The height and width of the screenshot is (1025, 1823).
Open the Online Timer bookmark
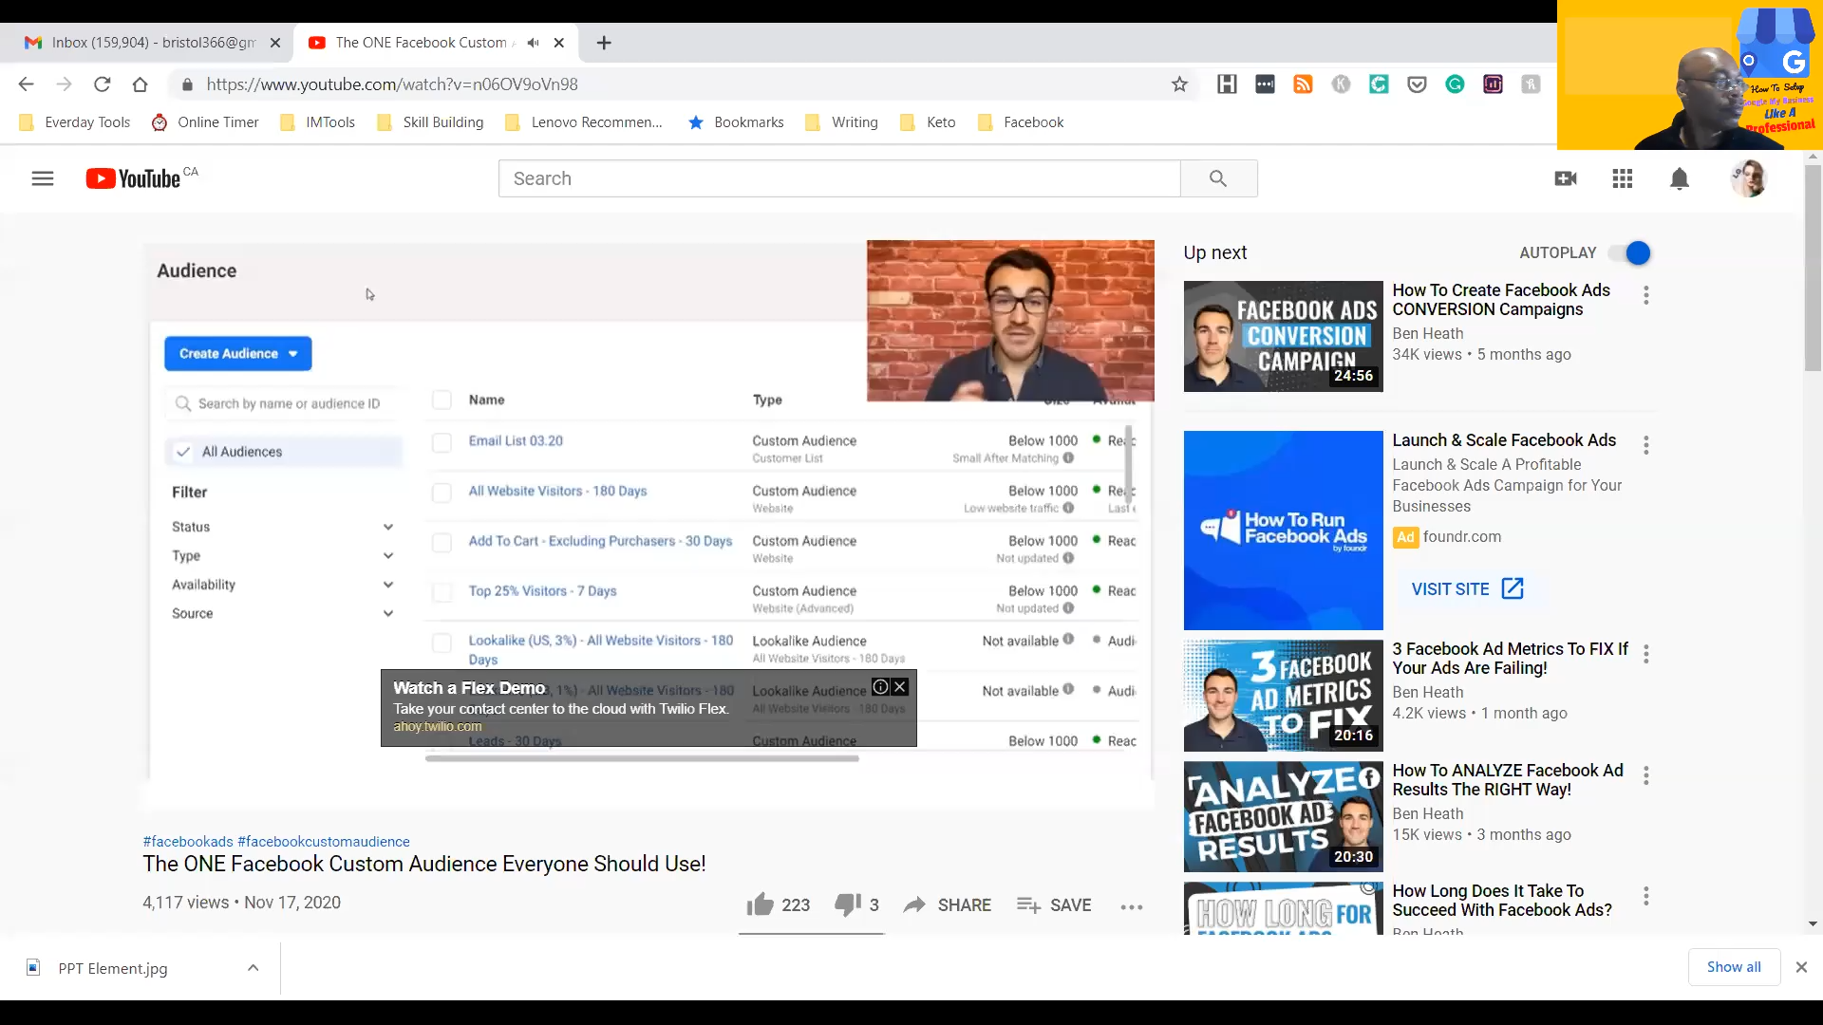(205, 122)
